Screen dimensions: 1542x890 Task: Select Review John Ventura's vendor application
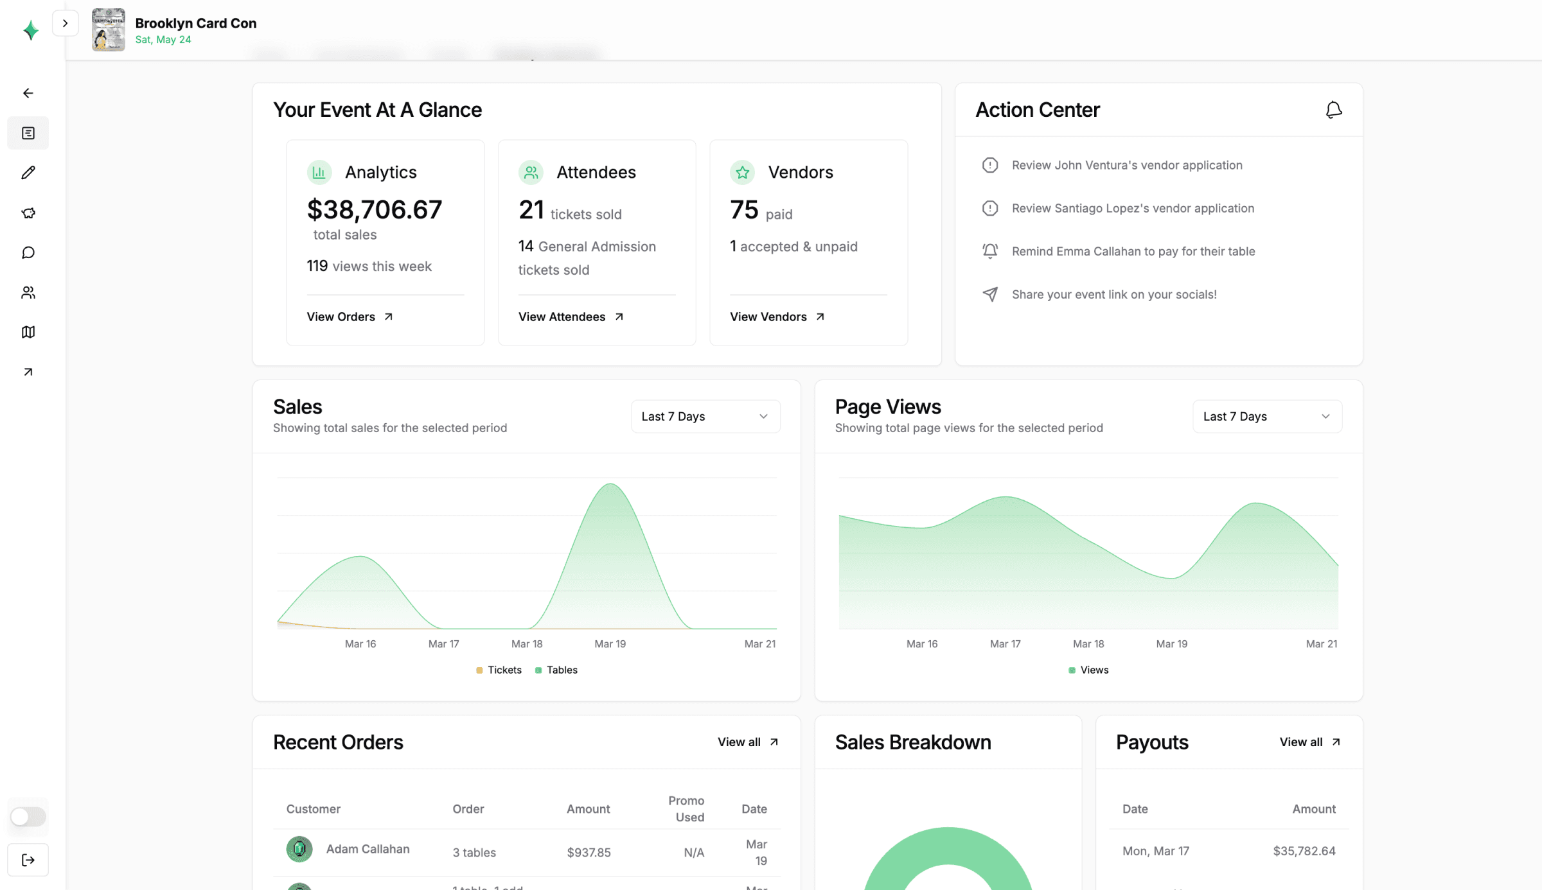coord(1127,165)
